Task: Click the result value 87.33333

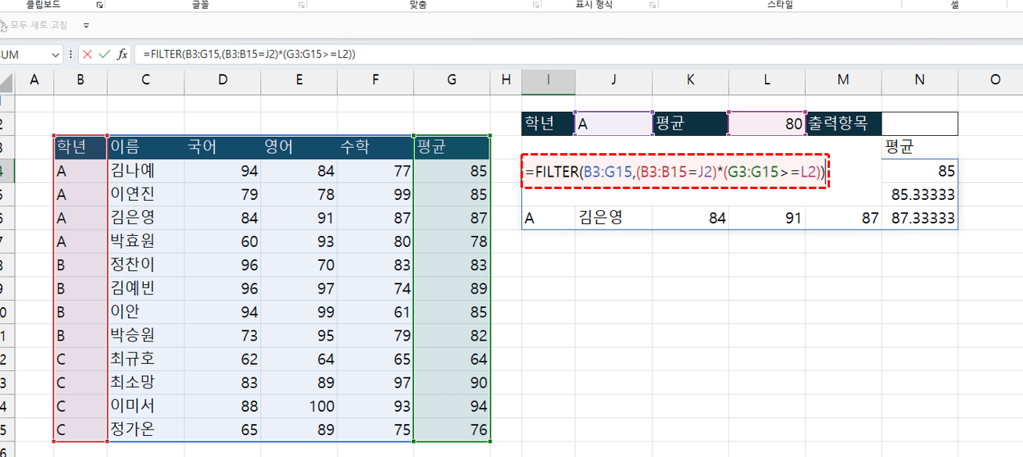Action: [x=920, y=218]
